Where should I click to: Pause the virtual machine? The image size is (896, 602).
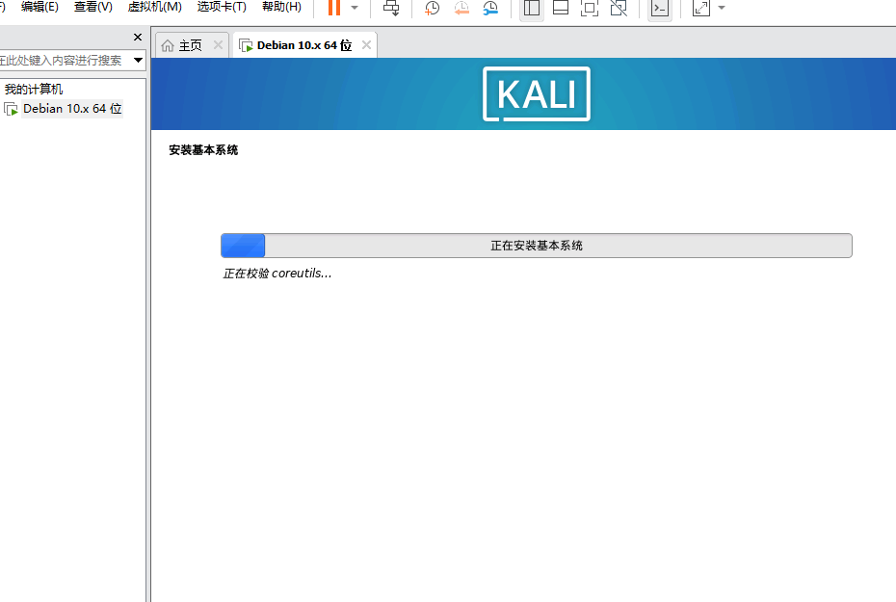334,8
